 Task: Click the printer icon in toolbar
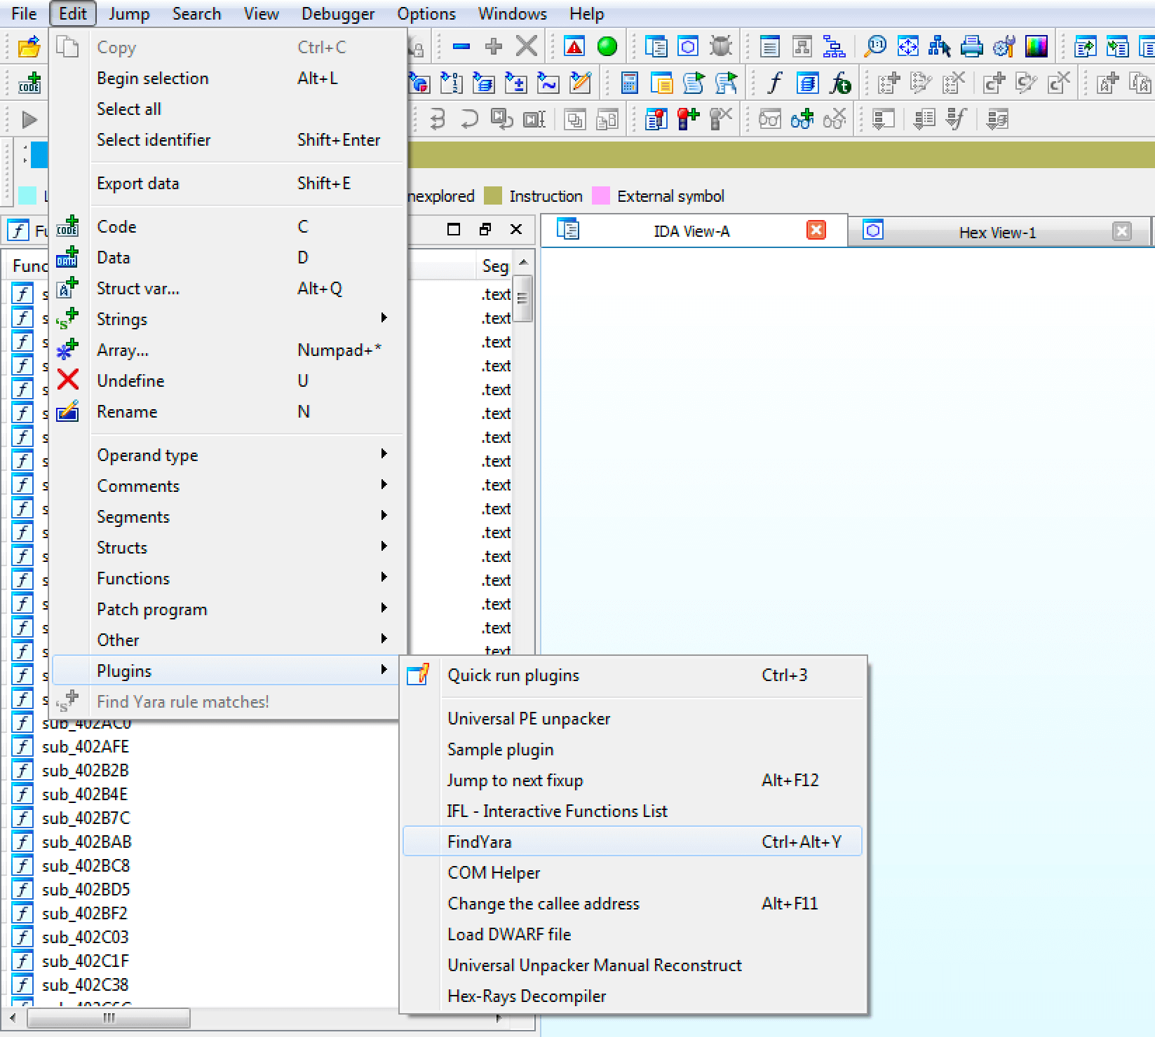point(971,47)
